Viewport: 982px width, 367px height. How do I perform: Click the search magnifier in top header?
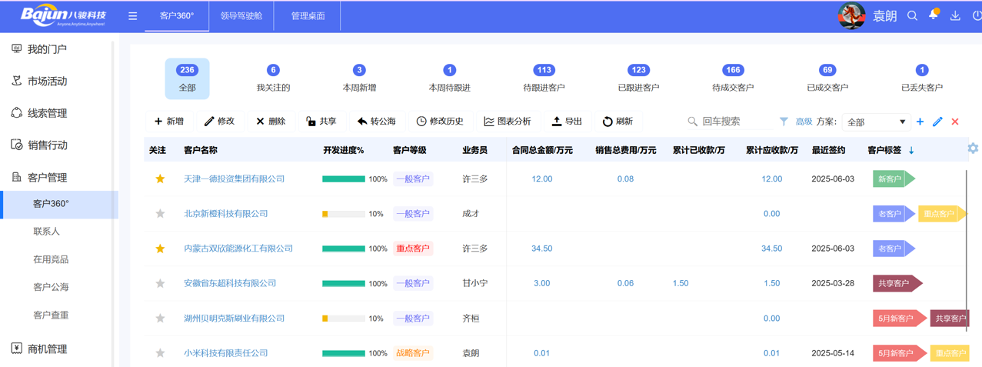click(x=912, y=15)
